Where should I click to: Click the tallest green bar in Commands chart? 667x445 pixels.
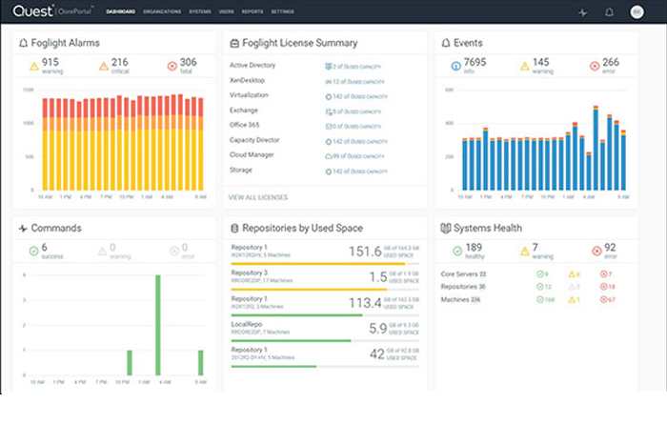coord(158,326)
